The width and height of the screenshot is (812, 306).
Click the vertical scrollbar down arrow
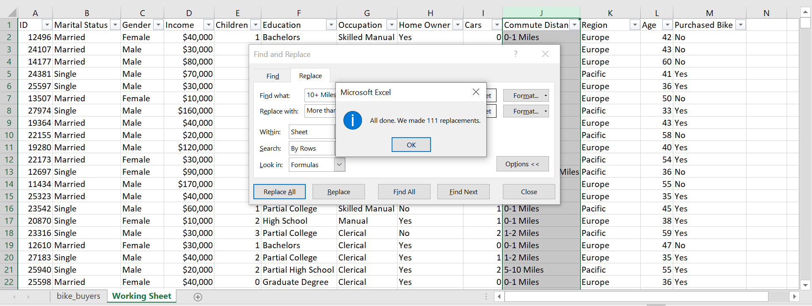pos(805,285)
